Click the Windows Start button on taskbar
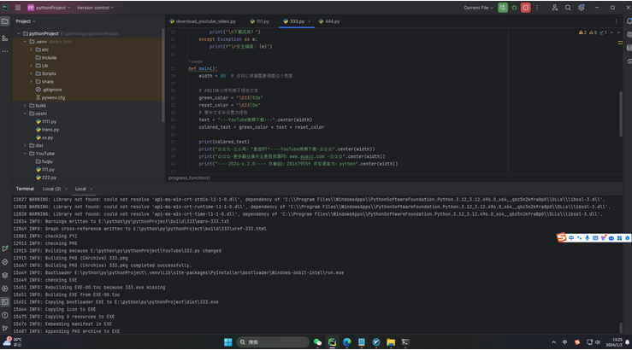The width and height of the screenshot is (632, 350). pos(228,341)
